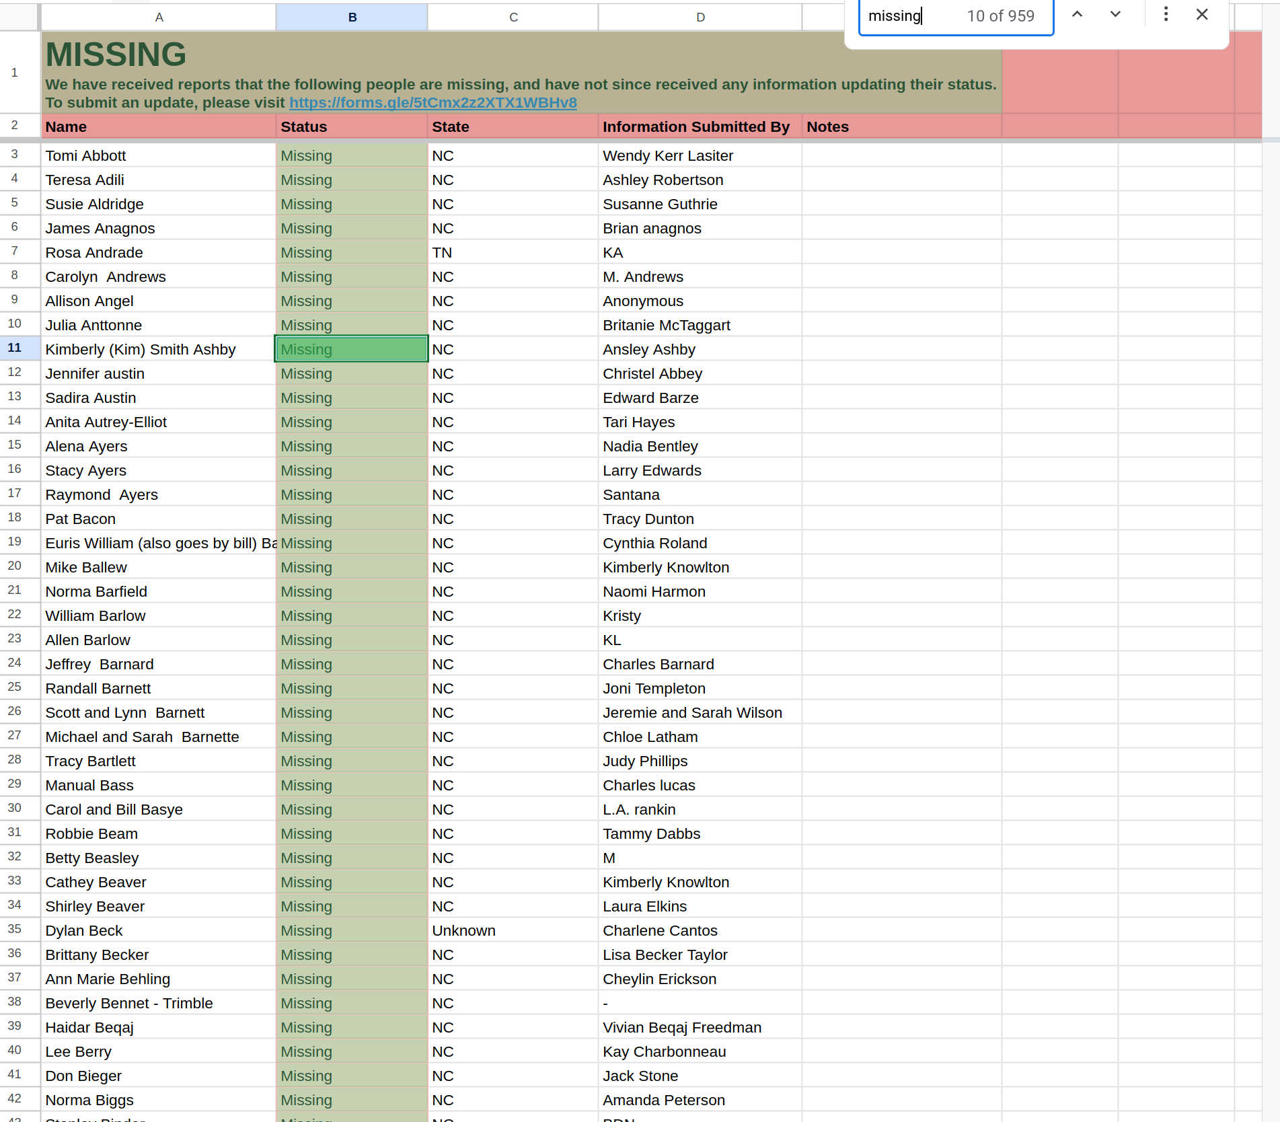
Task: Select the 'Ann Marie Behling' cell
Action: coord(159,979)
